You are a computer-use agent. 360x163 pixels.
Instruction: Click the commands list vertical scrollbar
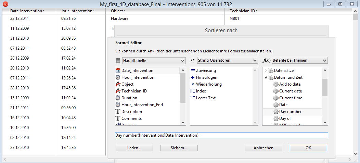pyautogui.click(x=325, y=88)
